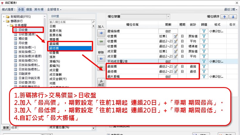Click the filter icon for 最高價 row
The width and height of the screenshot is (240, 135).
pyautogui.click(x=204, y=67)
